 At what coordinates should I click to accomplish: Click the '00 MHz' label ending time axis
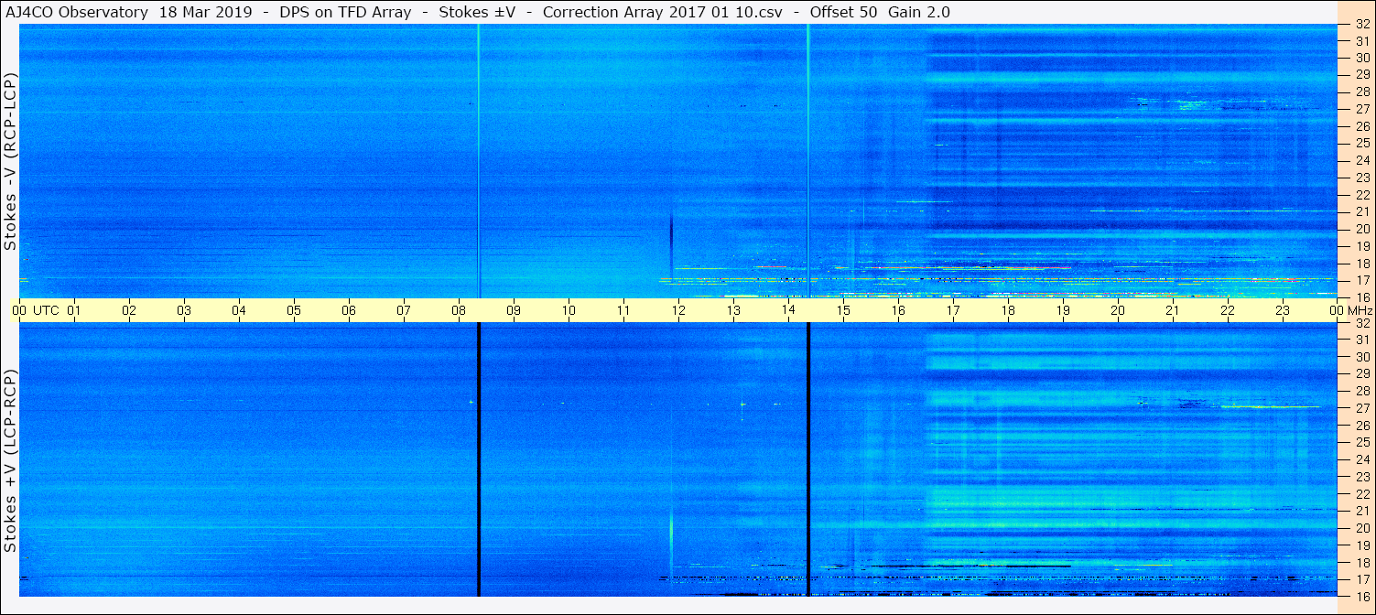pyautogui.click(x=1351, y=310)
